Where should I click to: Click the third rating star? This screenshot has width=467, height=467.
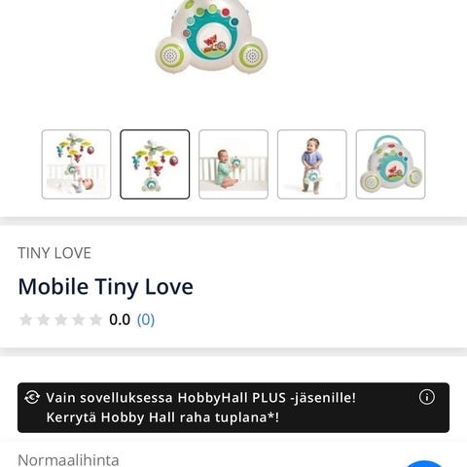(x=61, y=320)
